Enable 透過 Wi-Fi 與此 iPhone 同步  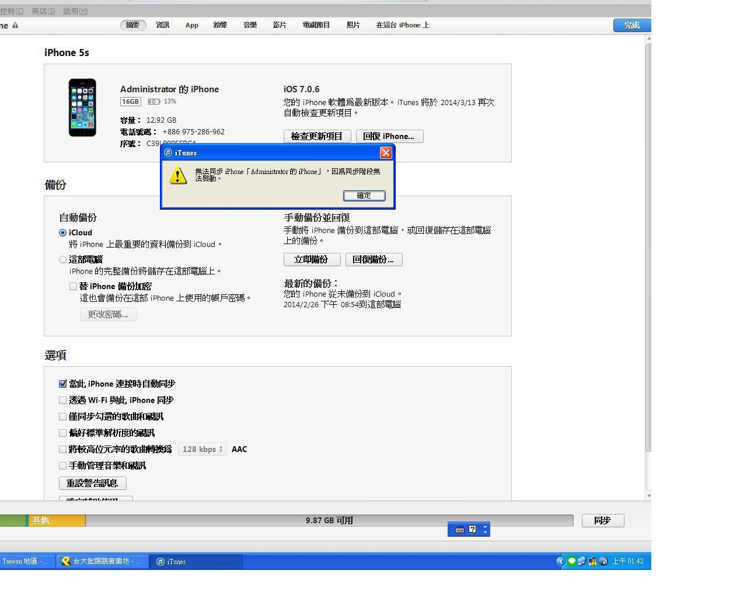[62, 400]
